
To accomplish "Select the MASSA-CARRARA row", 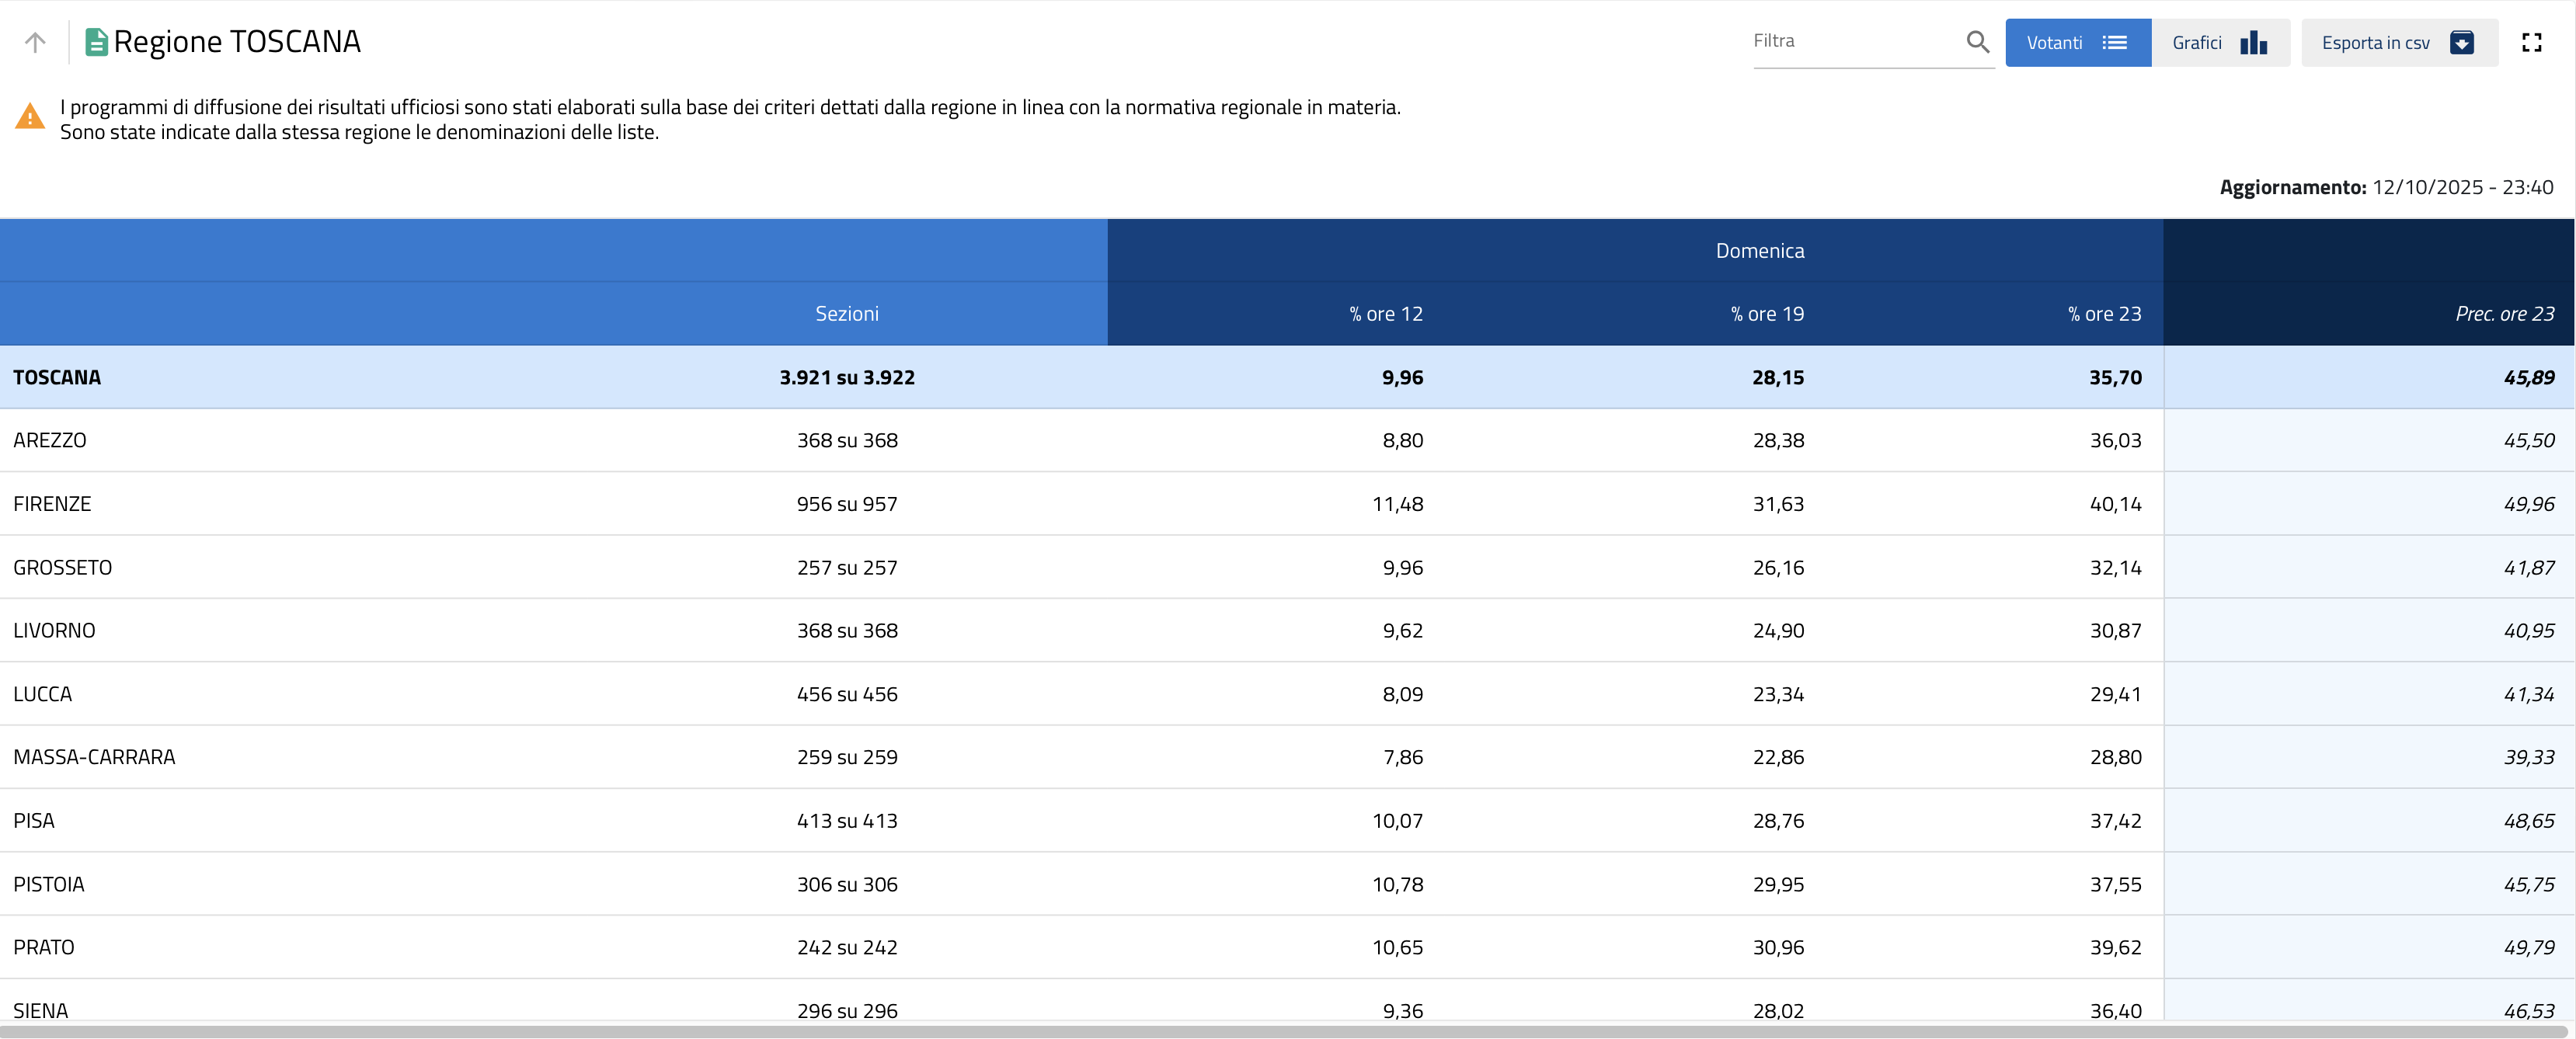I will click(x=94, y=757).
